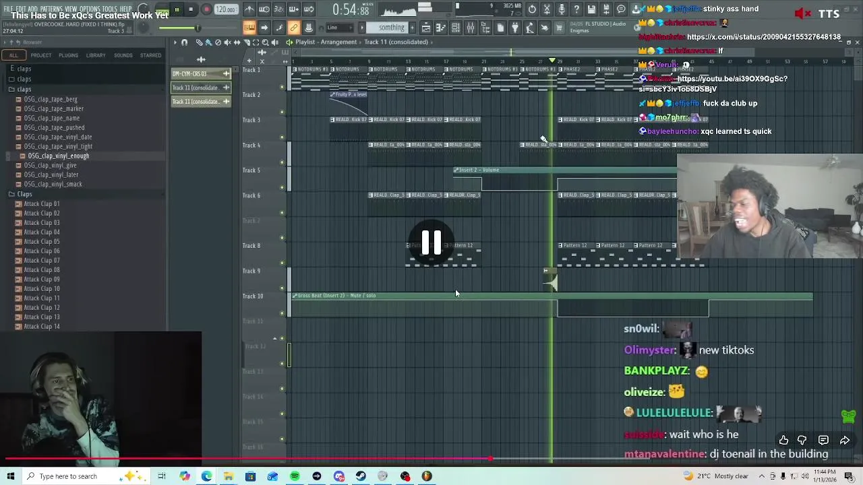Select the playlist Slice tool
Image resolution: width=863 pixels, height=485 pixels.
click(x=246, y=42)
